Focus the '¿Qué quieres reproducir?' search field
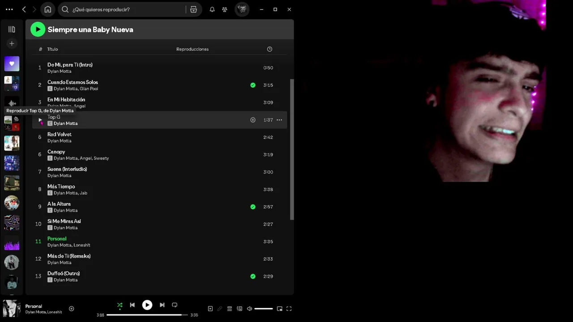This screenshot has height=322, width=573. (128, 9)
